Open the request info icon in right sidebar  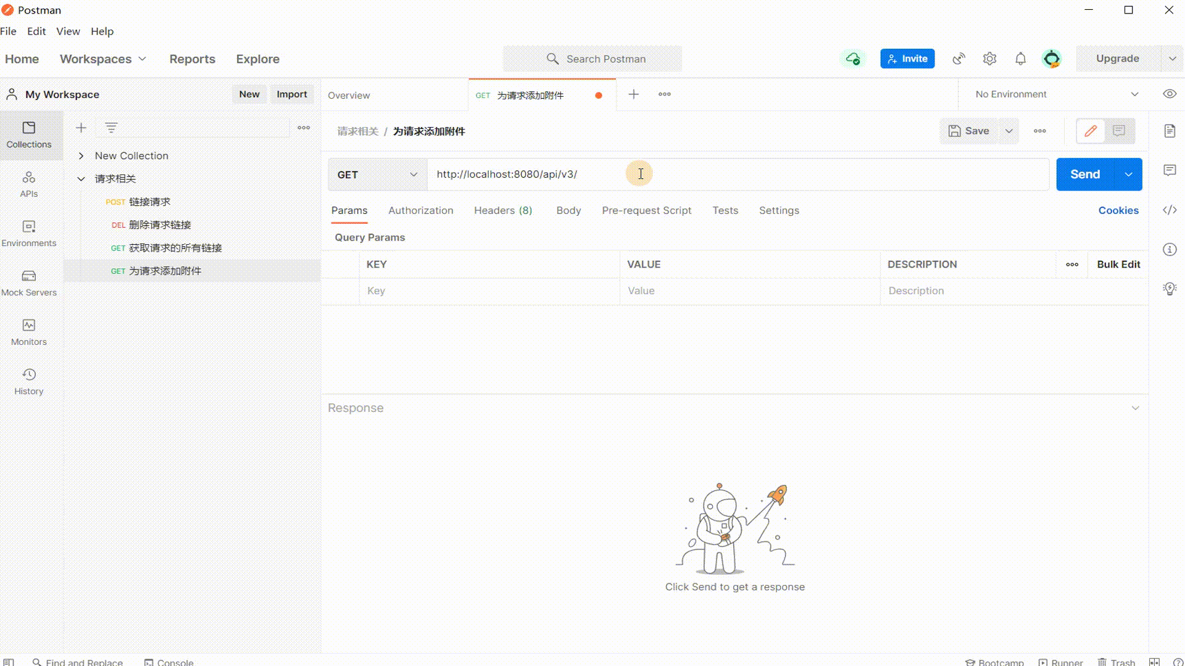(1170, 249)
